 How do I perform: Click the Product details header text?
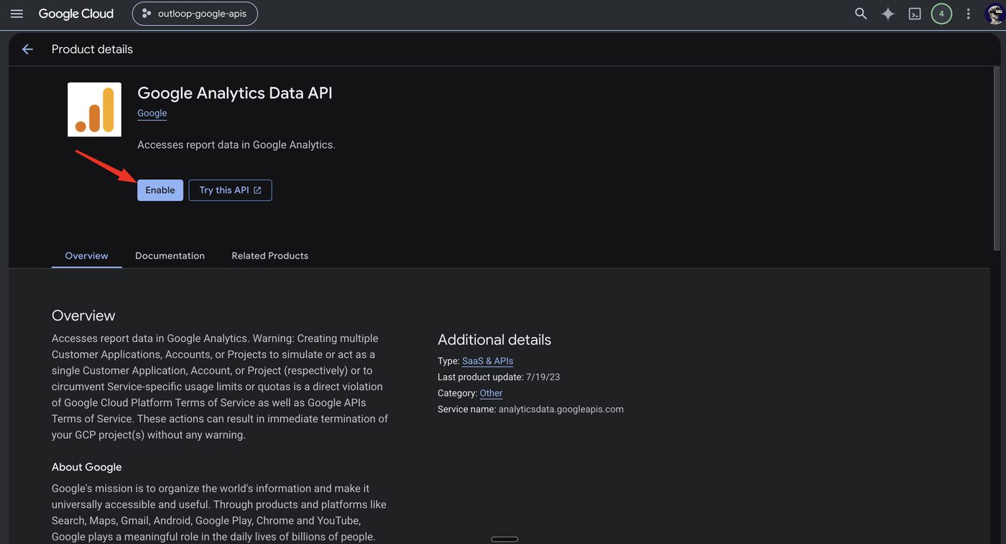coord(92,49)
